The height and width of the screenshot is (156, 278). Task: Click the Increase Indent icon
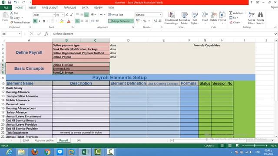click(x=97, y=21)
